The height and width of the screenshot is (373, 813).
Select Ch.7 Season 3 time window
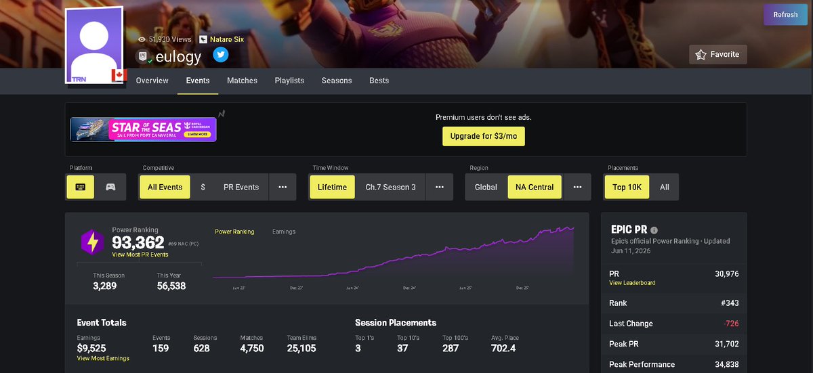(391, 187)
